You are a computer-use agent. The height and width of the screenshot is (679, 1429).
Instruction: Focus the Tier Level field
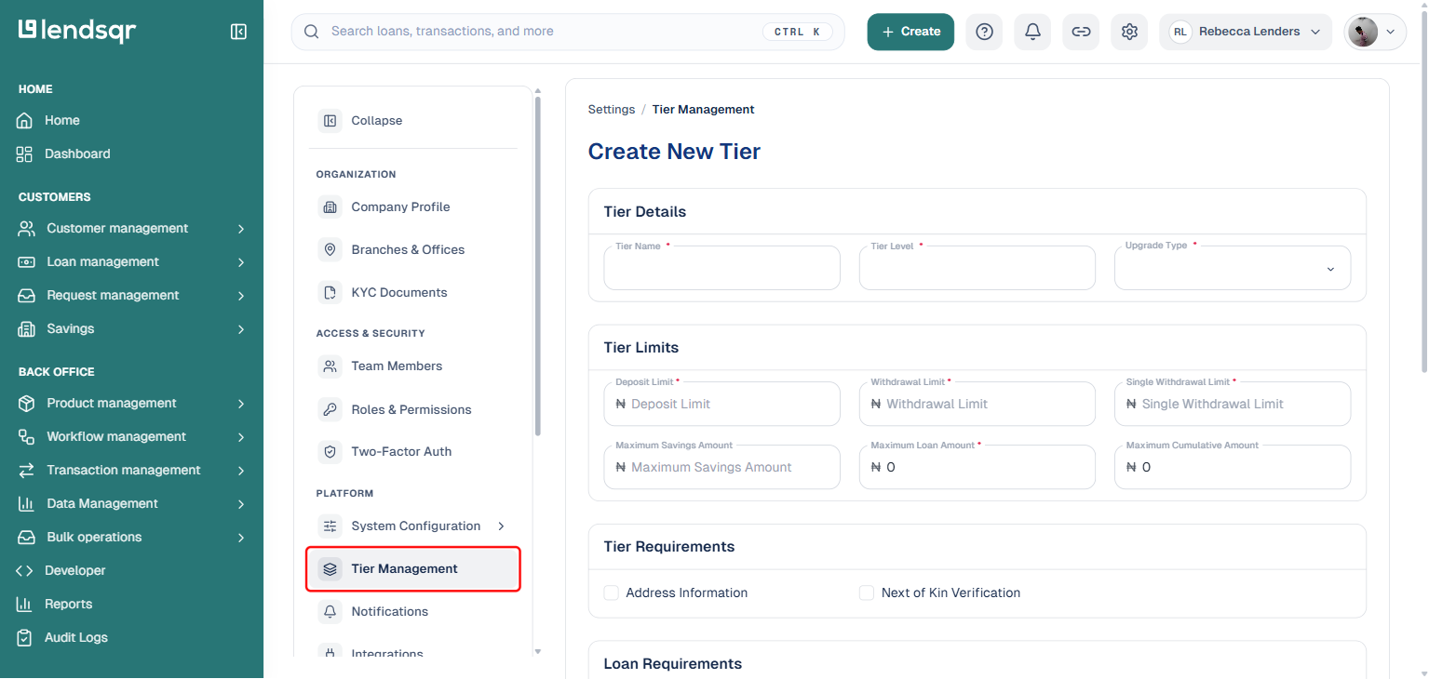(977, 268)
